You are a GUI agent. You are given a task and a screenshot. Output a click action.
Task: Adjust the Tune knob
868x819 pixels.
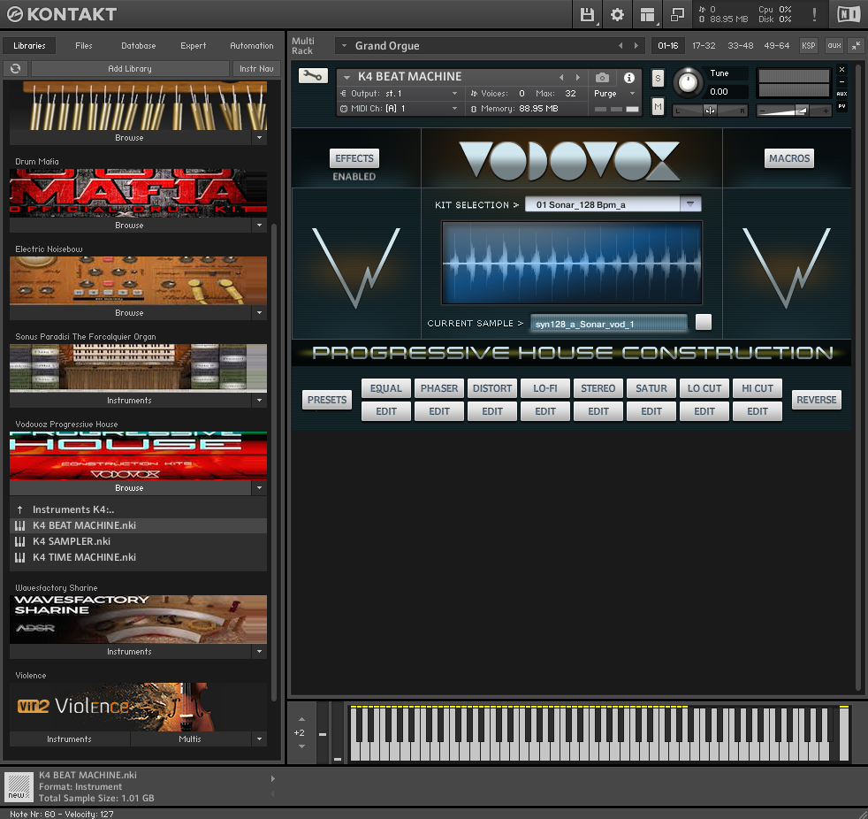tap(688, 82)
